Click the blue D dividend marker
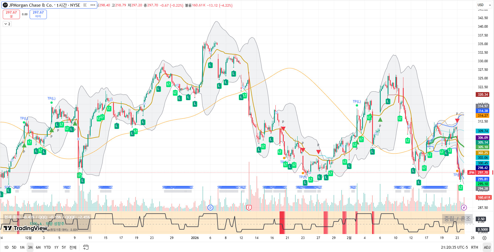 pos(210,207)
